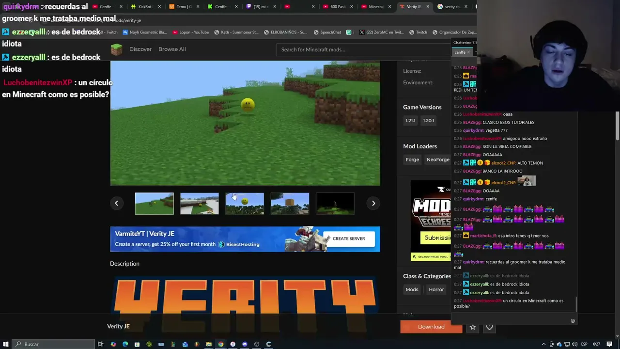Click the Windows Buscar search box
Image resolution: width=620 pixels, height=349 pixels.
point(53,344)
